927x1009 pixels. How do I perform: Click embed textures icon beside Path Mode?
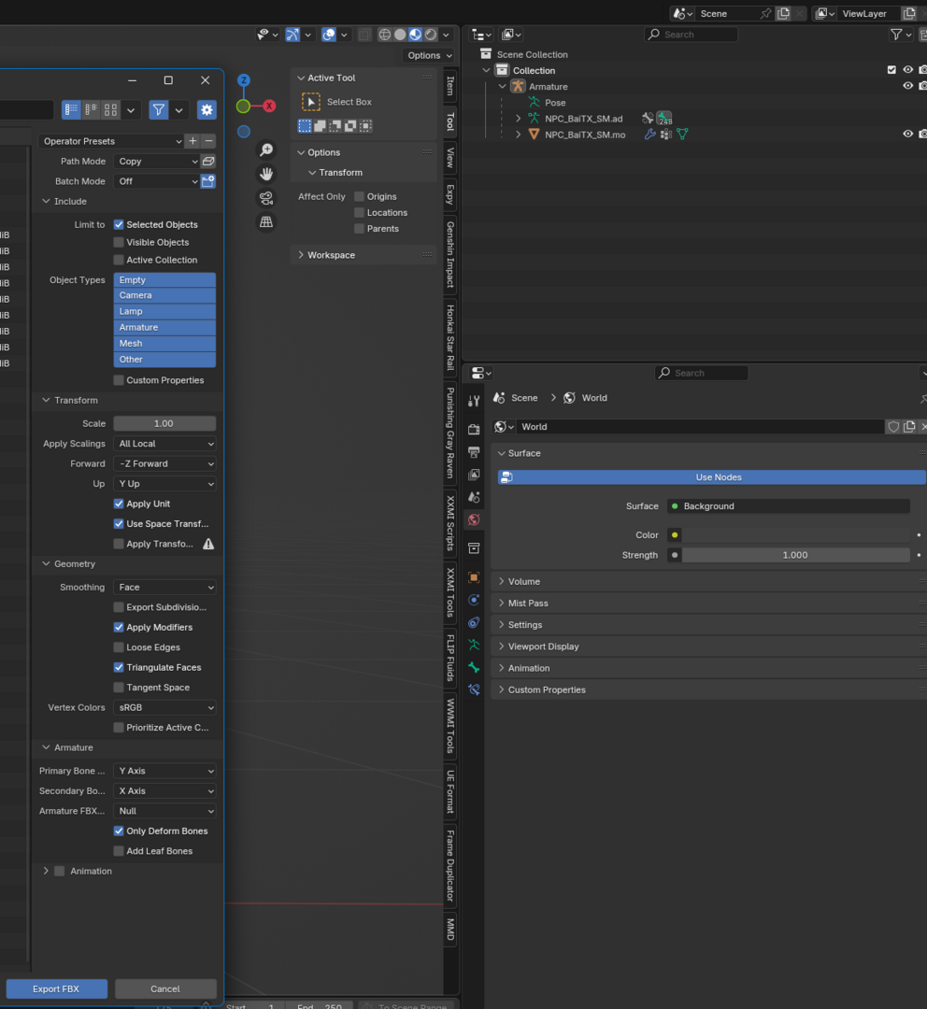click(x=208, y=162)
